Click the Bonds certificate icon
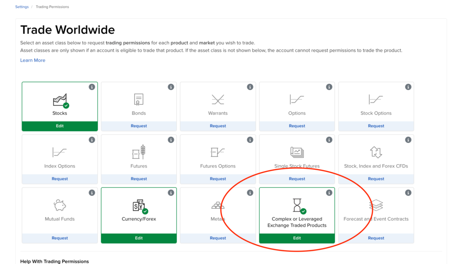Viewport: 469px width, 264px height. click(139, 99)
